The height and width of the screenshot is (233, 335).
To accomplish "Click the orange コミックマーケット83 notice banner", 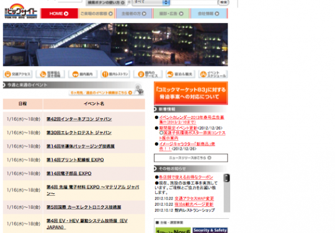I will 191,93.
